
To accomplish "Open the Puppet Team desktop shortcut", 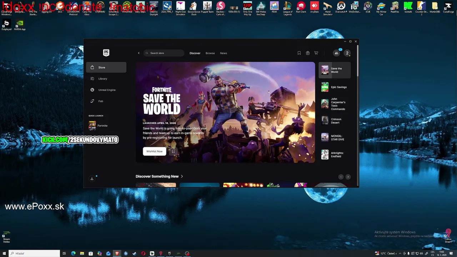I will pyautogui.click(x=207, y=7).
